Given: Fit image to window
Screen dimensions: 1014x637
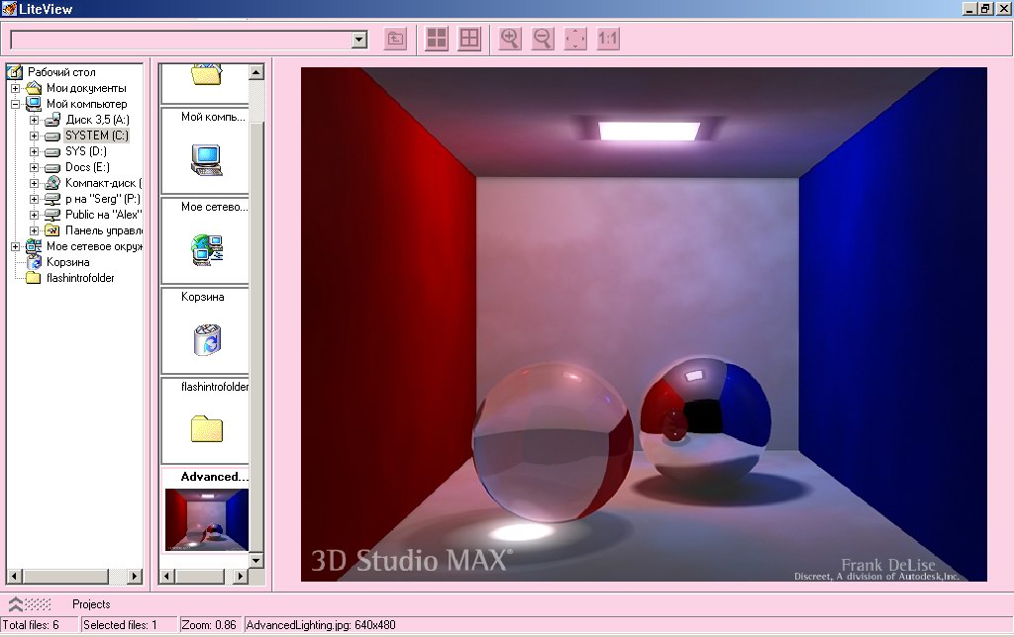Looking at the screenshot, I should (575, 39).
